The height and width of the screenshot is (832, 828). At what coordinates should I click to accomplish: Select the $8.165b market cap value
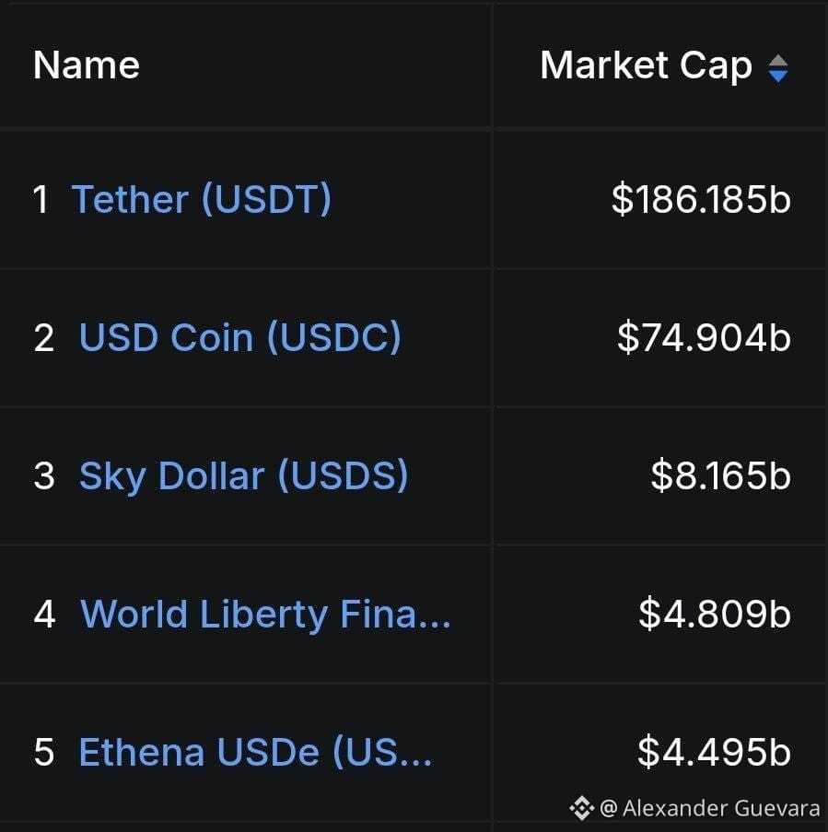click(721, 476)
